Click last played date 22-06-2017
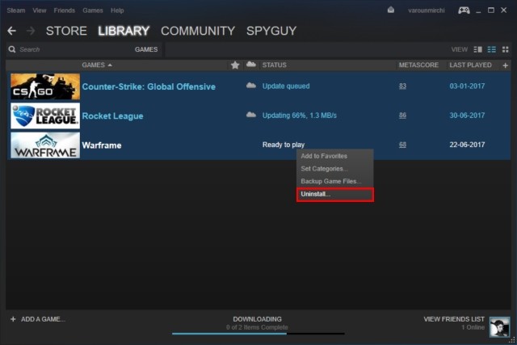 (467, 145)
